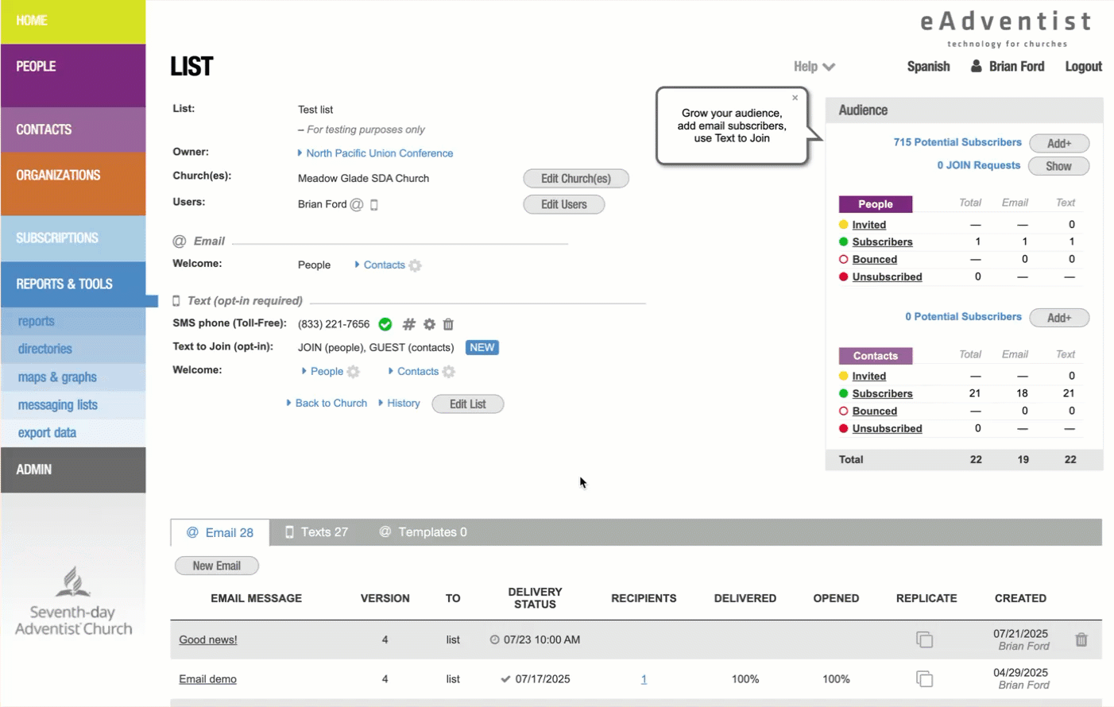The height and width of the screenshot is (707, 1114).
Task: Open recipients count 1 for Email demo
Action: pyautogui.click(x=644, y=679)
